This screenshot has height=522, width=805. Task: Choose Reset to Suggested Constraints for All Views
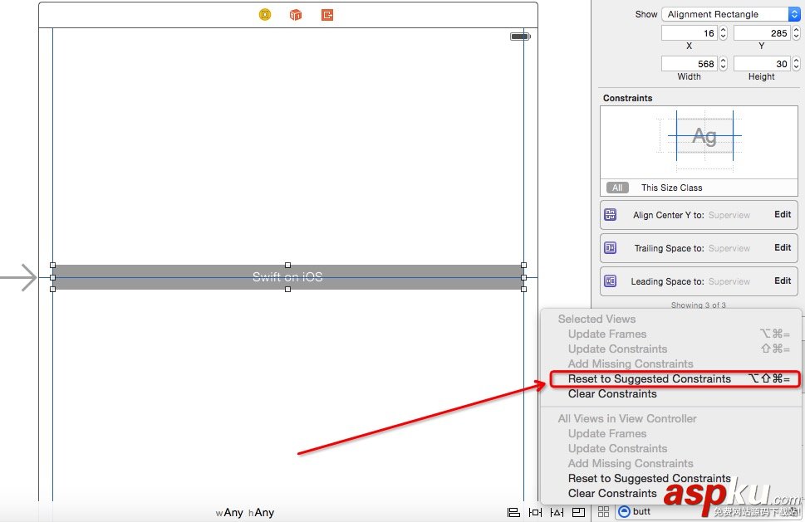[673, 478]
